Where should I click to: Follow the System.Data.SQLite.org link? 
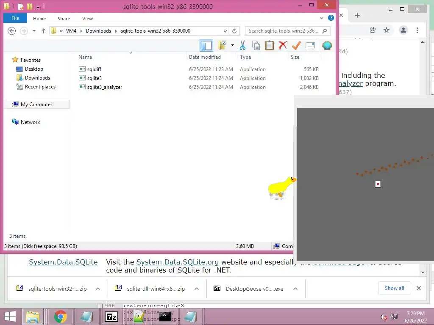(178, 262)
